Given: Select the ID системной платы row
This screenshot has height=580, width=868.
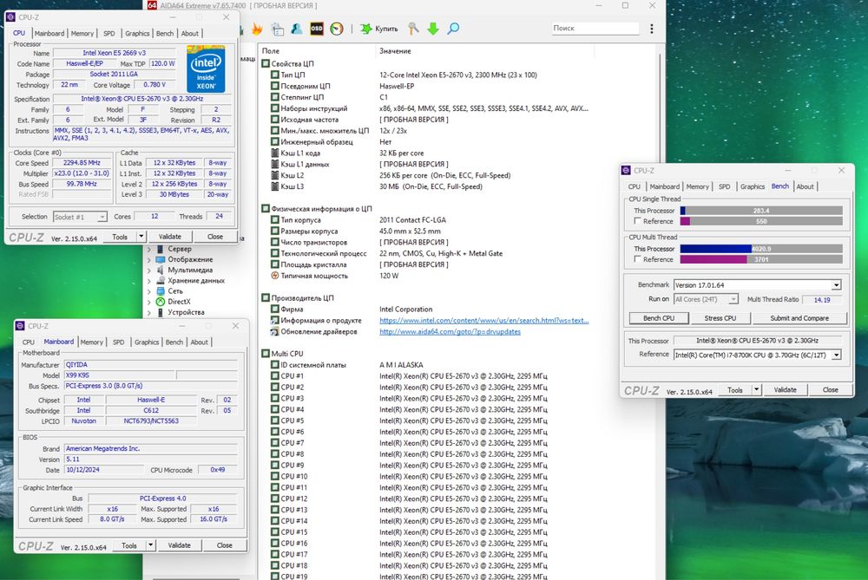Looking at the screenshot, I should click(x=346, y=365).
